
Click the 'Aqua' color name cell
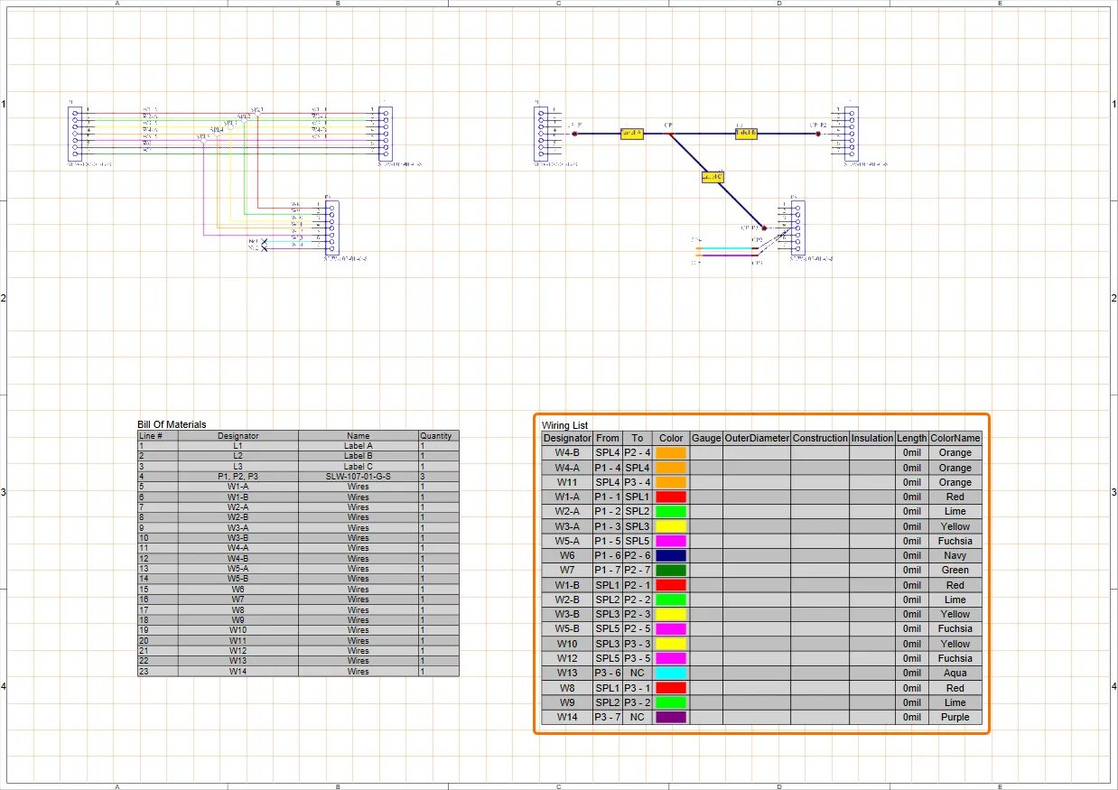(955, 673)
